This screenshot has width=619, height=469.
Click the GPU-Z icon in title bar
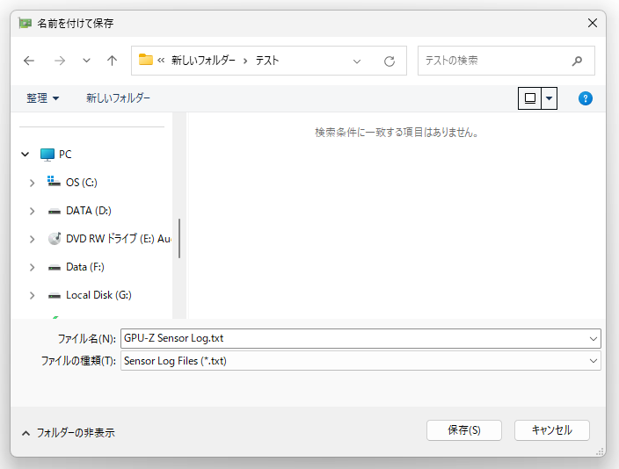[25, 23]
